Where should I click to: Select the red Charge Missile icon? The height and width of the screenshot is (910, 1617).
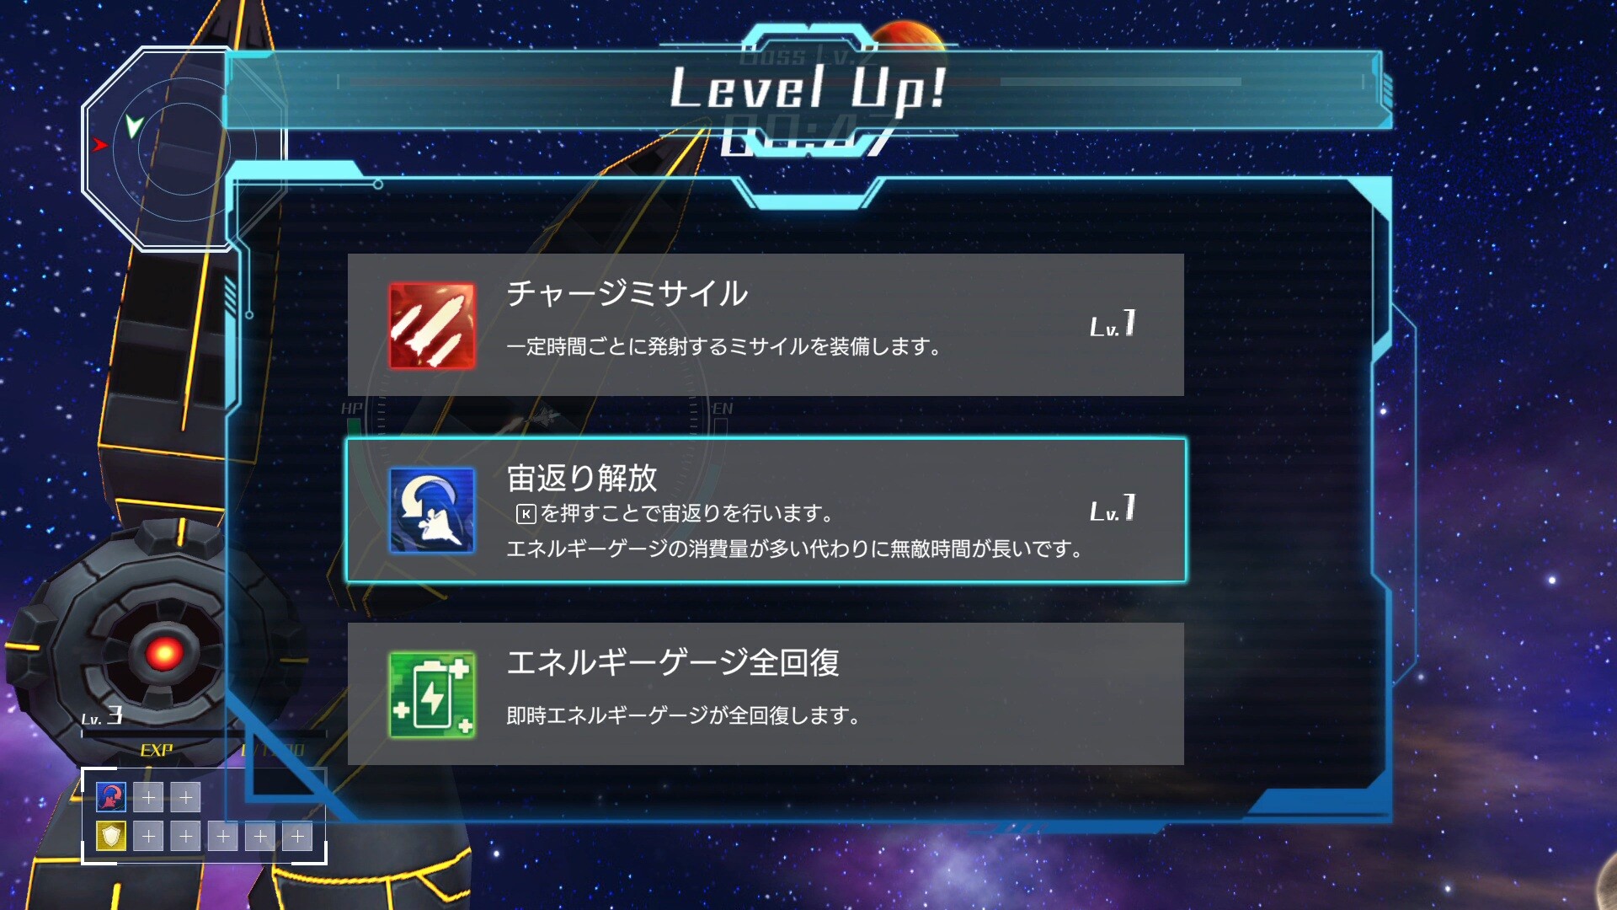click(x=432, y=326)
